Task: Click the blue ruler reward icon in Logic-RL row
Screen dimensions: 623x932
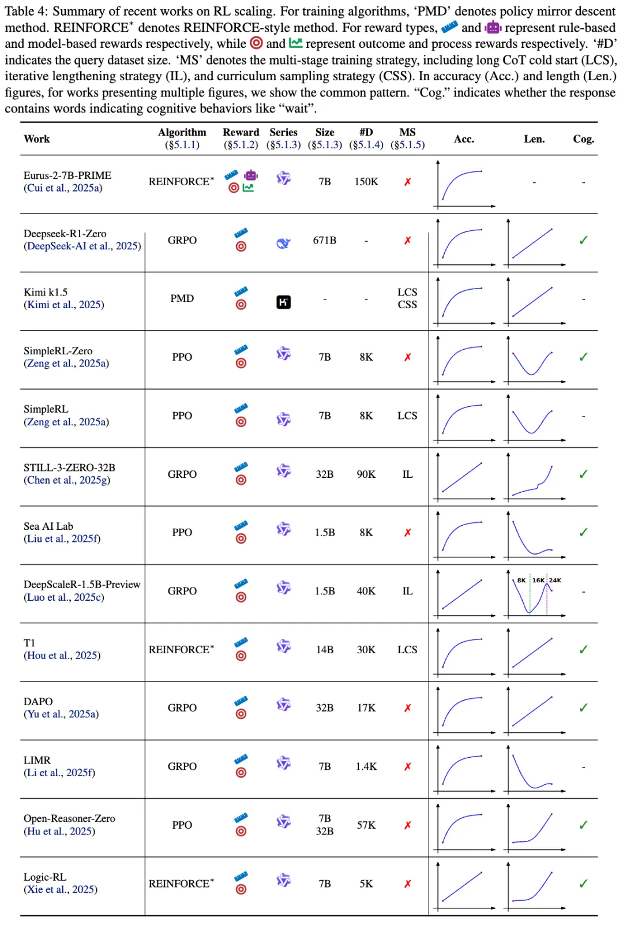Action: (241, 876)
